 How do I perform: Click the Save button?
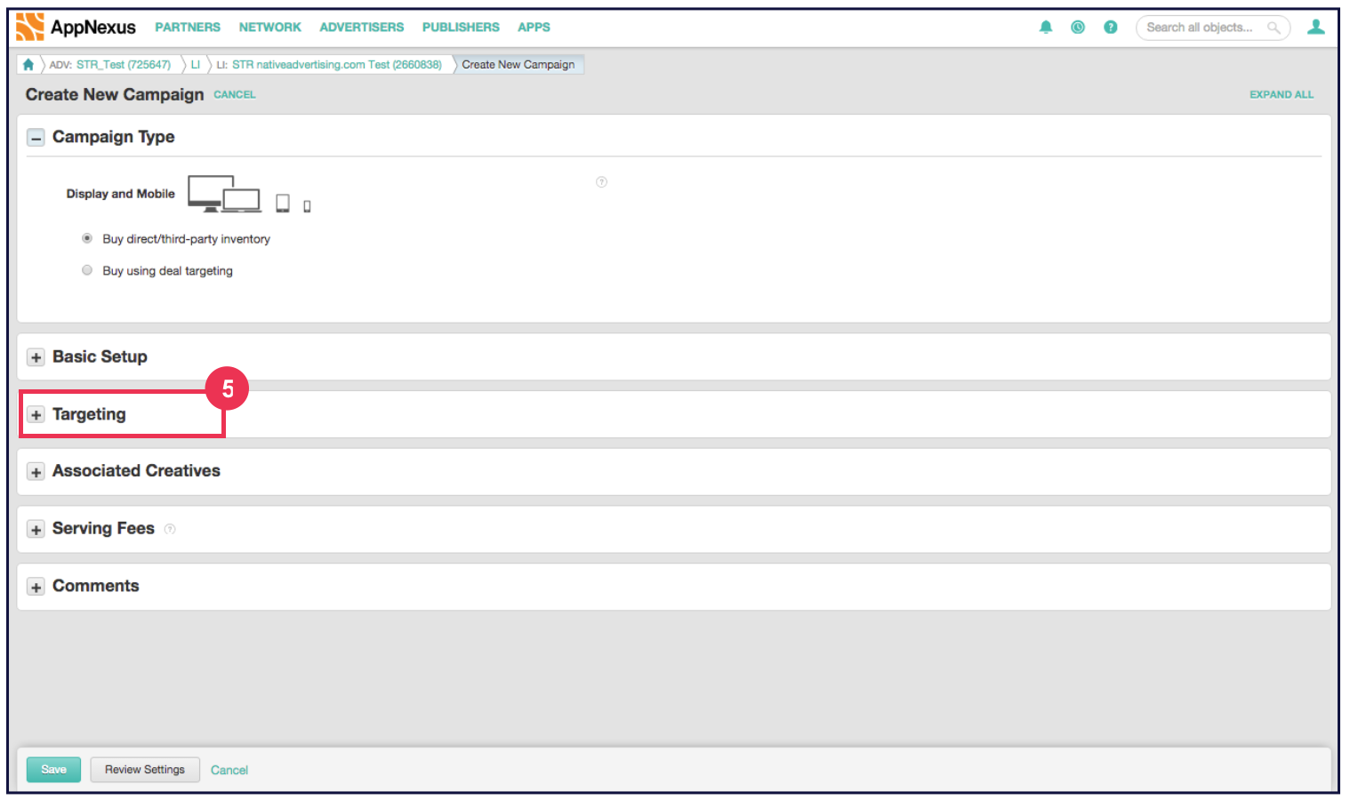point(53,770)
